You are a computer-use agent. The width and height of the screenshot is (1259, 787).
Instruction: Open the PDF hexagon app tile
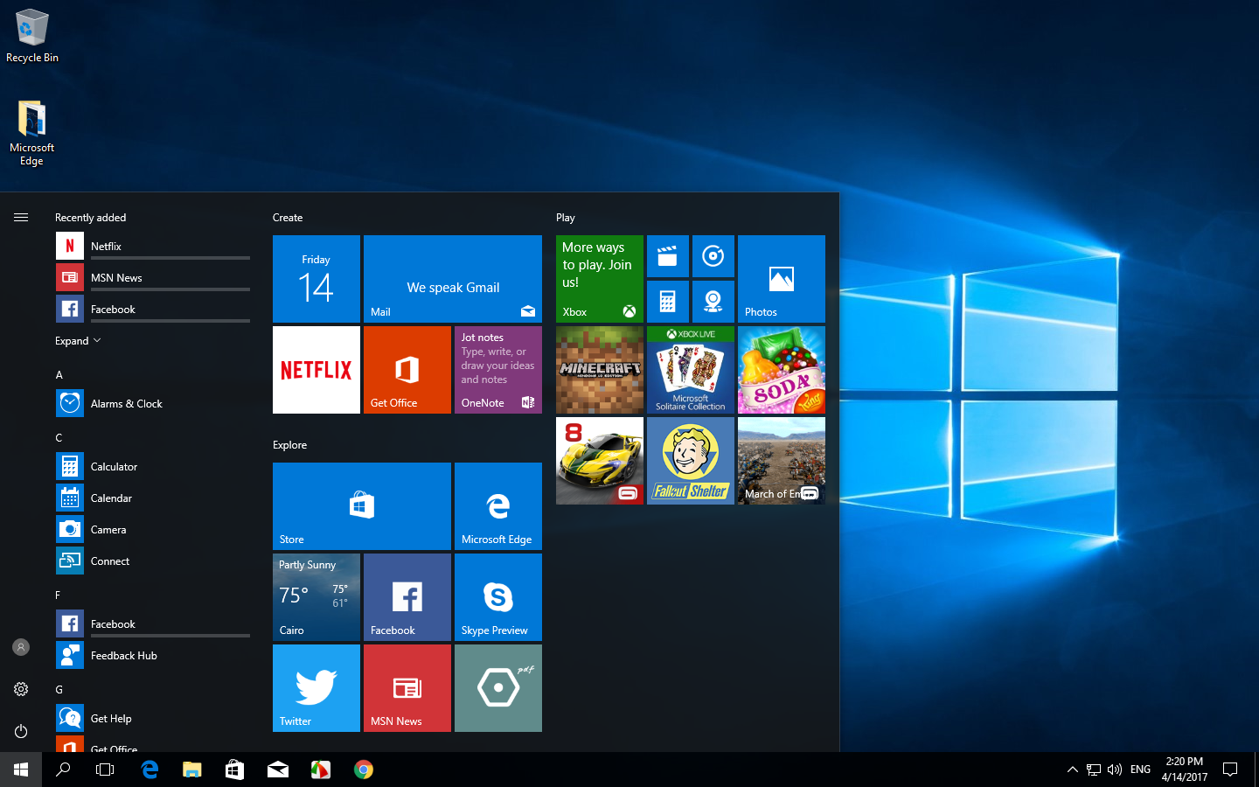point(498,688)
